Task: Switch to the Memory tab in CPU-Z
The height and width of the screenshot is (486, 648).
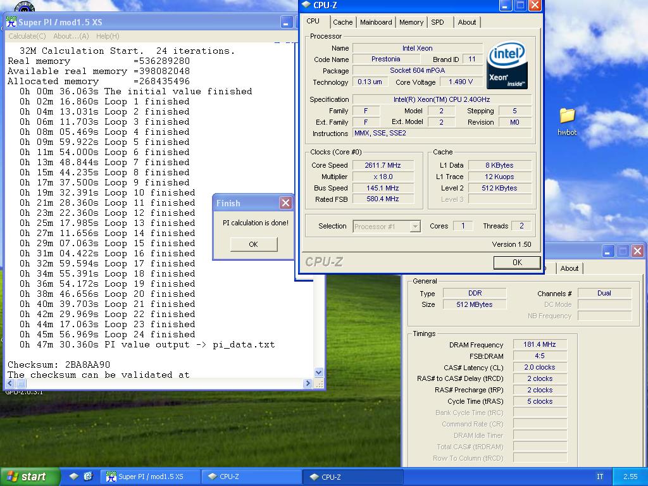Action: (x=411, y=22)
